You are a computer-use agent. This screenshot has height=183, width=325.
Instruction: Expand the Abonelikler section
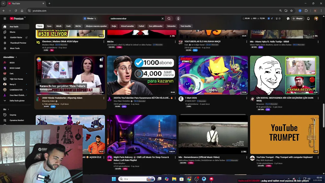pyautogui.click(x=10, y=57)
